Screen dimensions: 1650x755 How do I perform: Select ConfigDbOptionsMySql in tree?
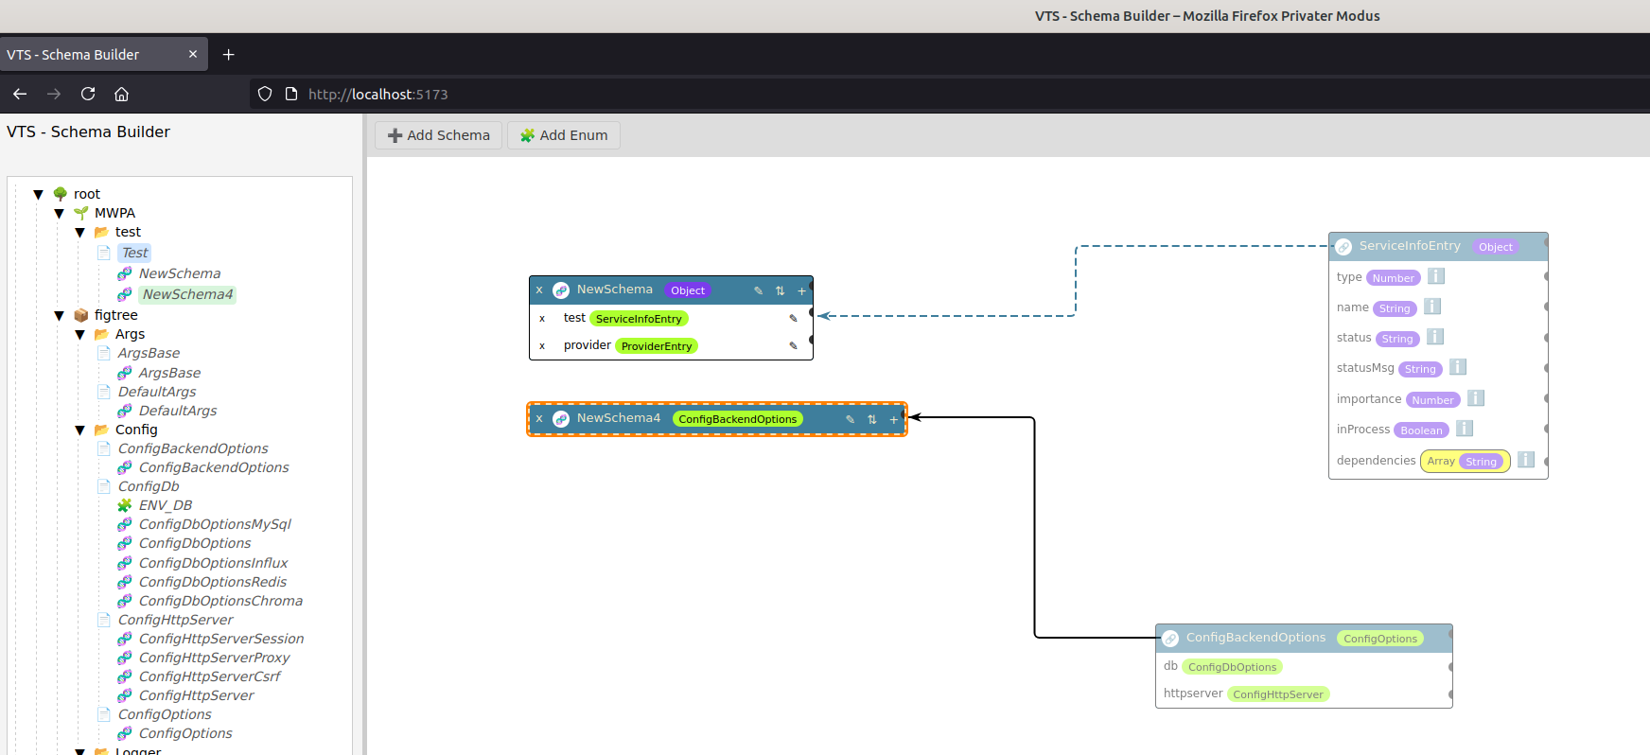tap(215, 524)
